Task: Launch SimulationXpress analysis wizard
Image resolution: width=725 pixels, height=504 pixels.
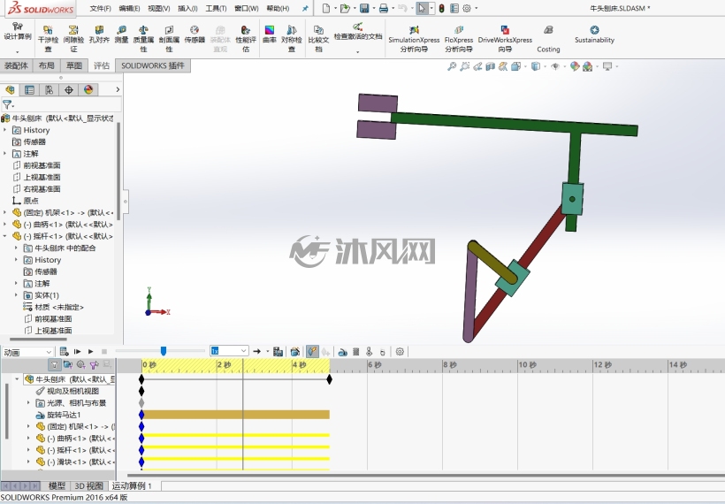Action: [414, 38]
